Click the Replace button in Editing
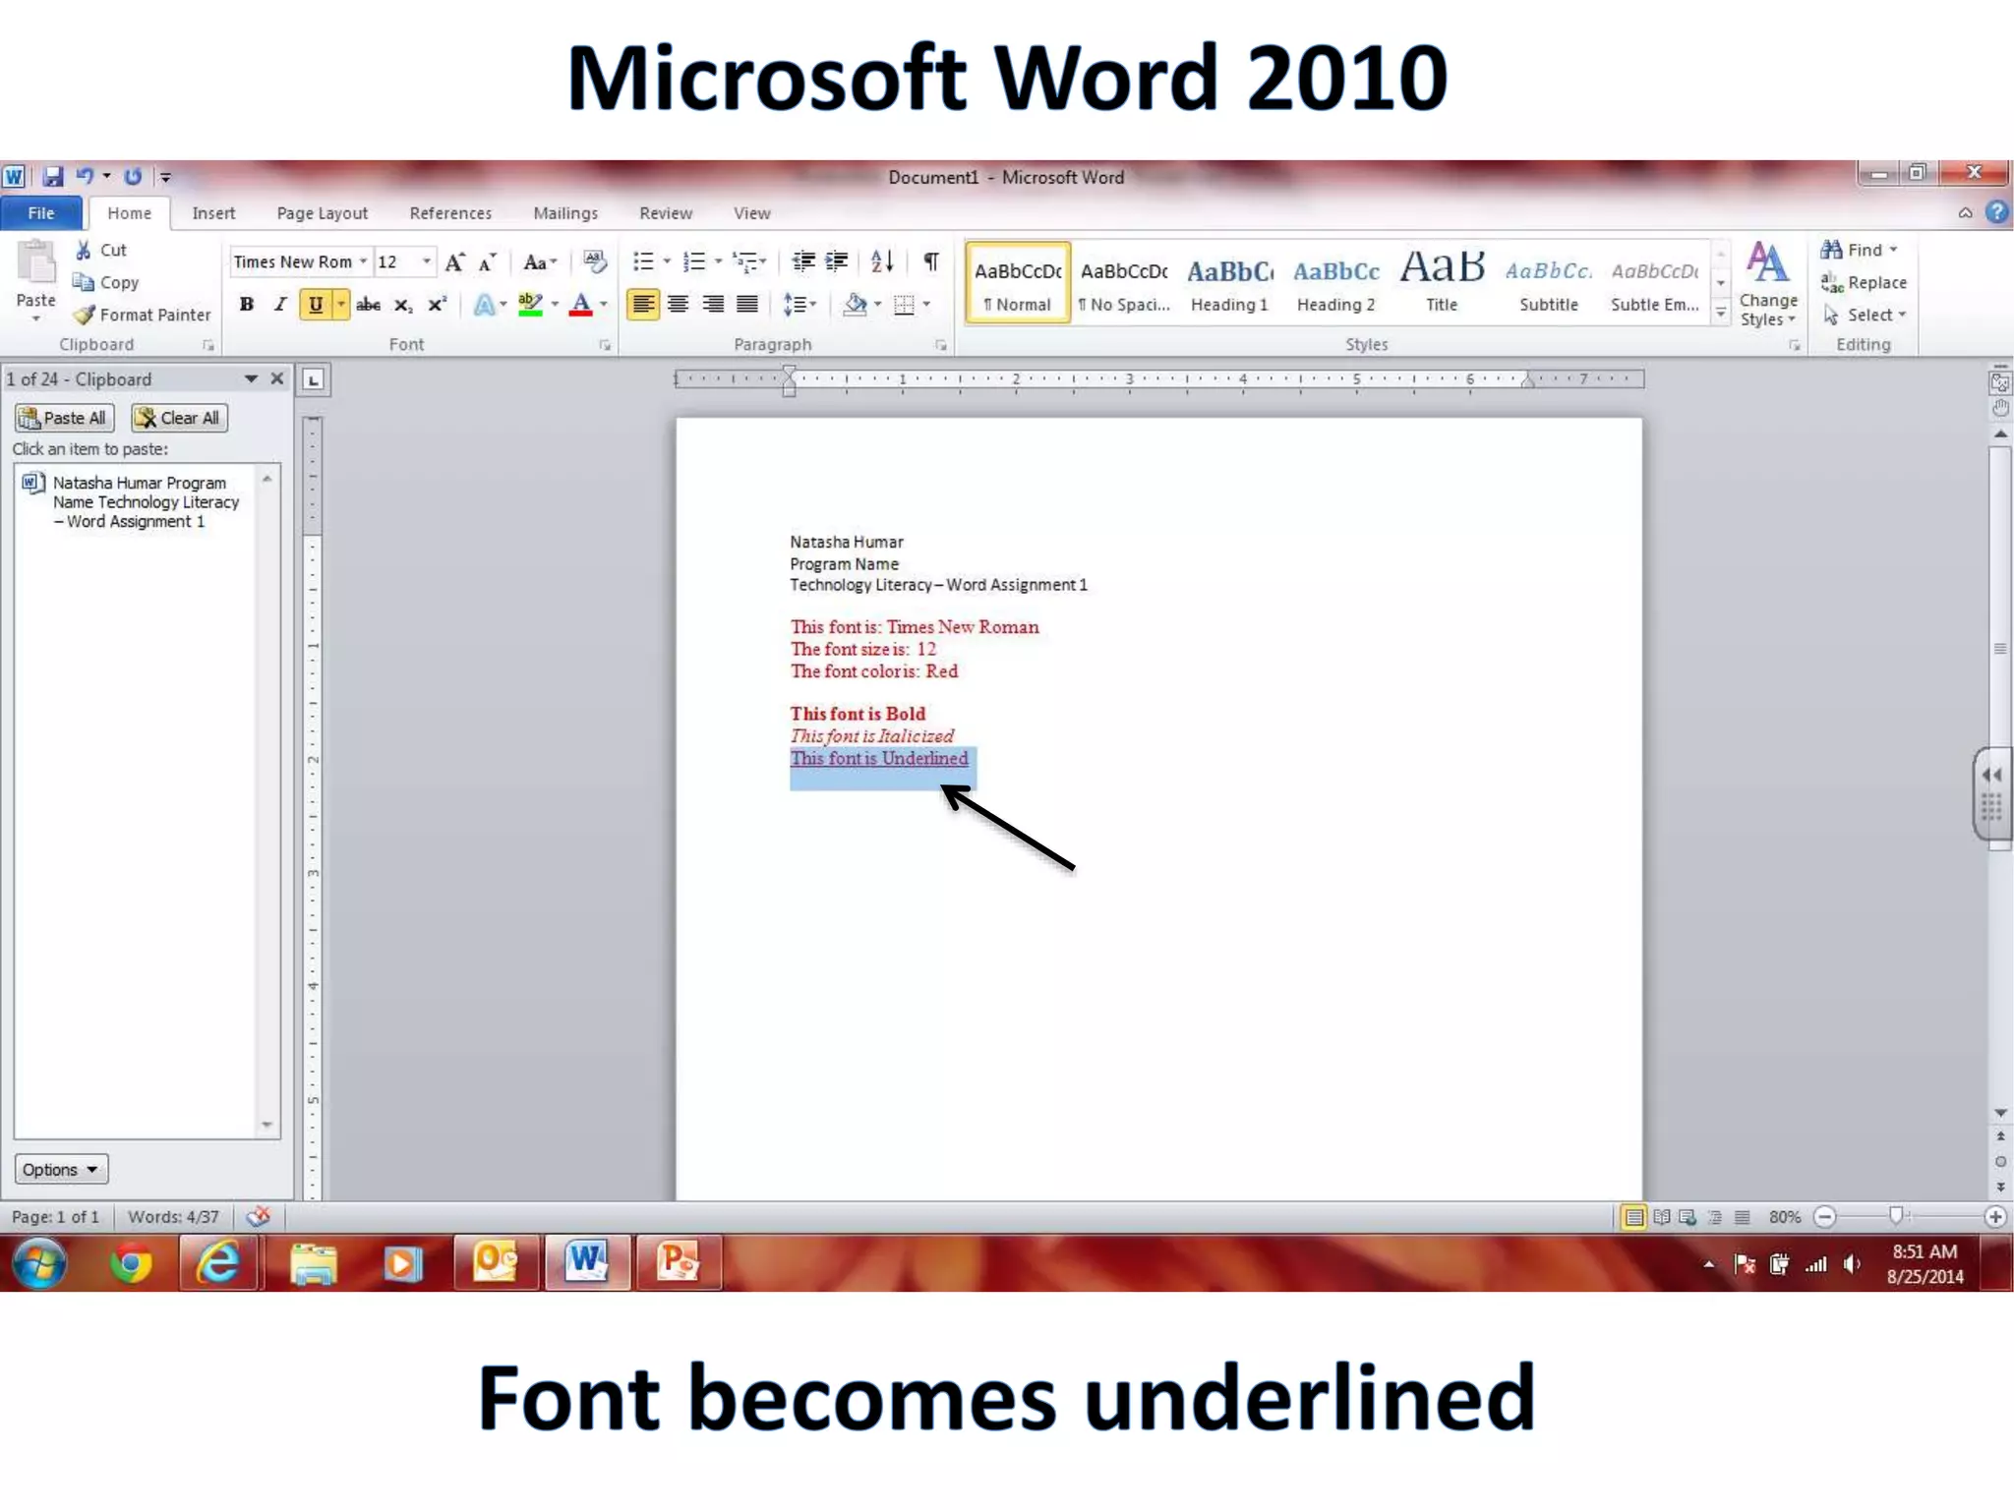Viewport: 2014px width, 1510px height. (x=1863, y=283)
